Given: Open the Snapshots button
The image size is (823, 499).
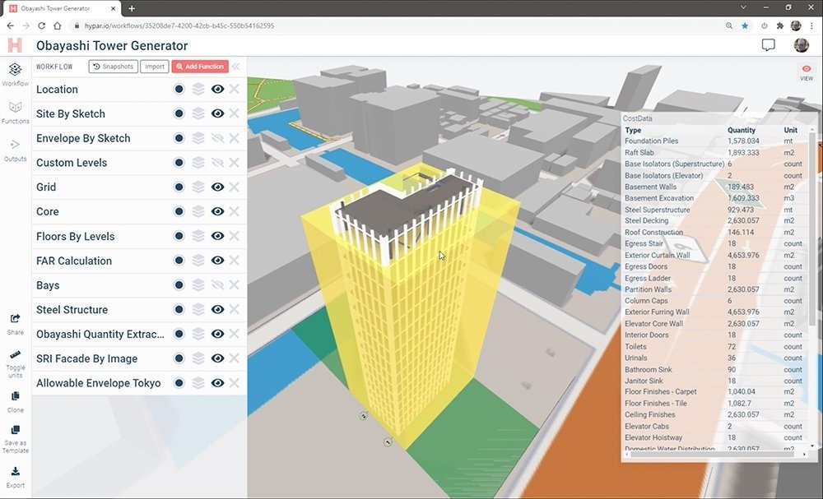Looking at the screenshot, I should [x=114, y=67].
